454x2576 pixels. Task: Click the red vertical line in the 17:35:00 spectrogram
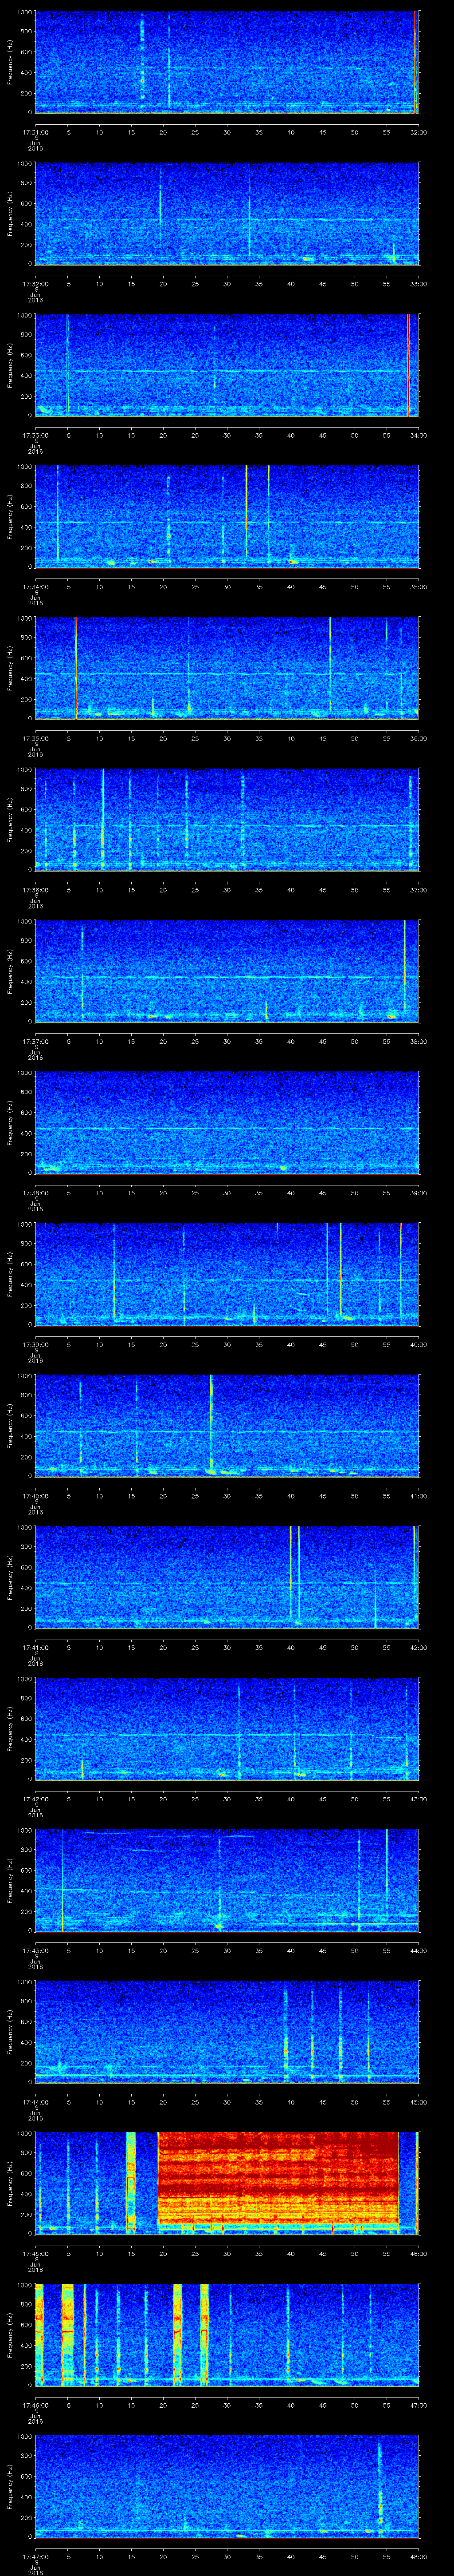coord(76,668)
